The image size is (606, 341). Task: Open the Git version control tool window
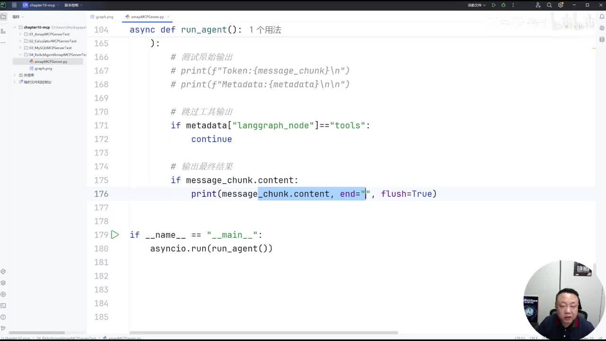[3, 328]
